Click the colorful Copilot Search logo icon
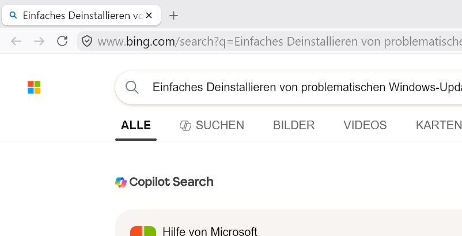 point(121,182)
